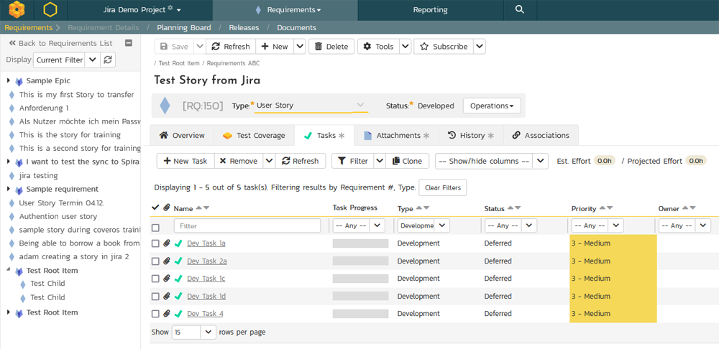Image resolution: width=719 pixels, height=349 pixels.
Task: Sort the Name column ascending using the arrow
Action: click(x=199, y=208)
